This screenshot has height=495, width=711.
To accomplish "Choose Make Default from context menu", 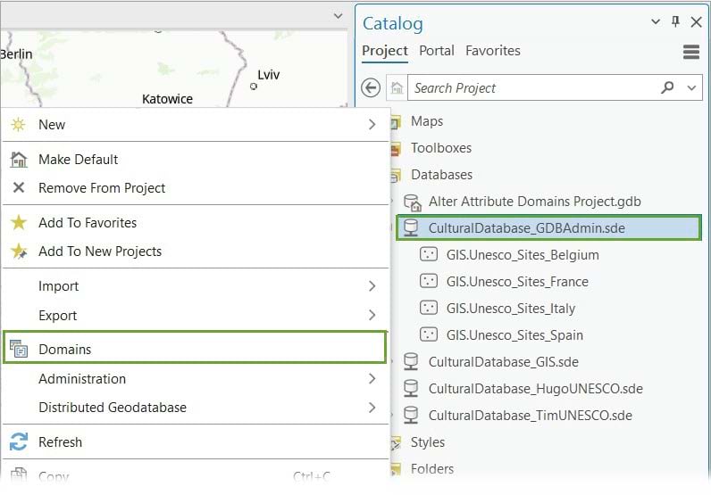I will (x=195, y=160).
